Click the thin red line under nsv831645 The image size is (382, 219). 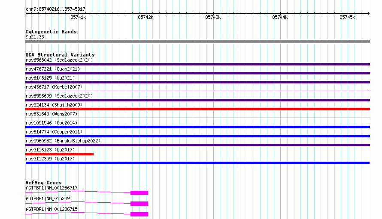(197, 118)
